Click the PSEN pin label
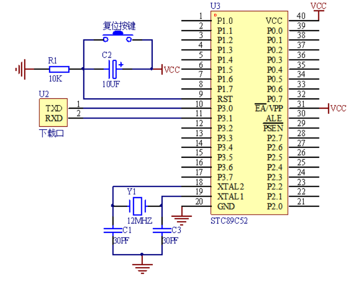 point(273,128)
